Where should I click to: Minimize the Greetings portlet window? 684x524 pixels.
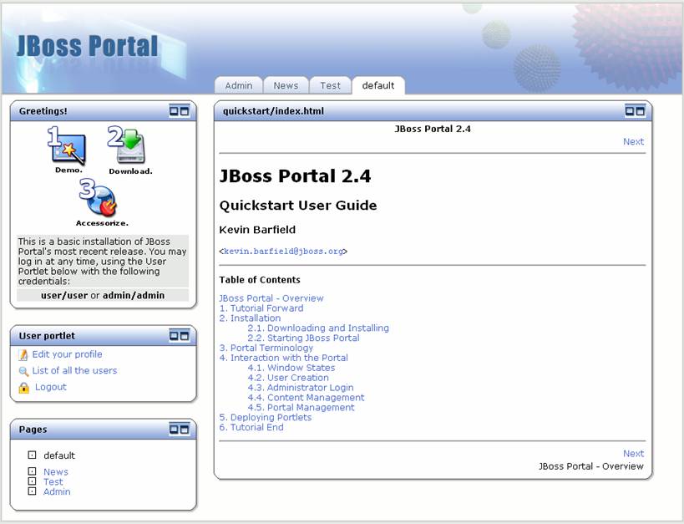tap(174, 111)
